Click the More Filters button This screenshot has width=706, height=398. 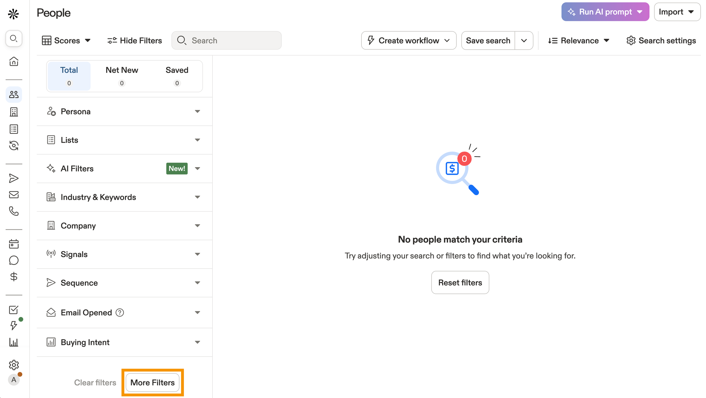coord(152,382)
